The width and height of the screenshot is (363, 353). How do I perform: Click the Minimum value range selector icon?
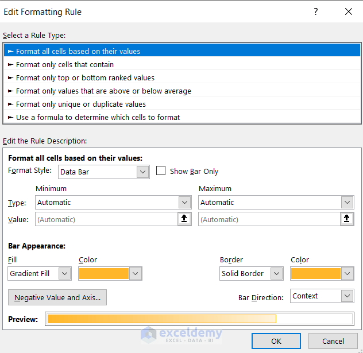tap(185, 219)
